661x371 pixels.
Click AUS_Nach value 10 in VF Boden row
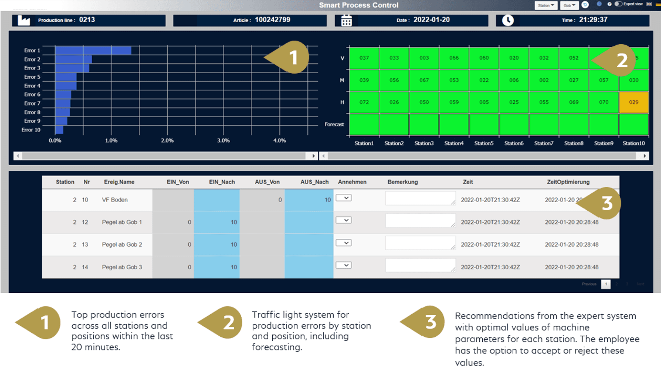pyautogui.click(x=327, y=200)
